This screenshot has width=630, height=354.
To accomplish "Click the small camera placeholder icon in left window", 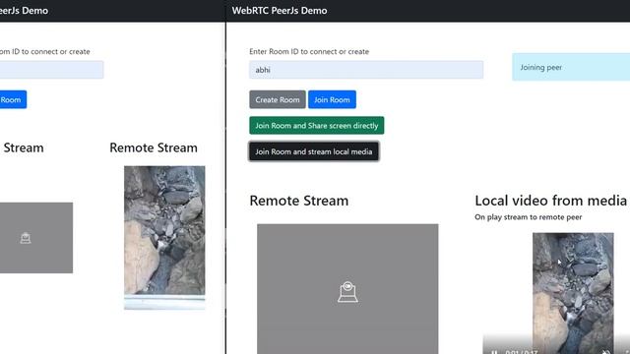I will [26, 238].
